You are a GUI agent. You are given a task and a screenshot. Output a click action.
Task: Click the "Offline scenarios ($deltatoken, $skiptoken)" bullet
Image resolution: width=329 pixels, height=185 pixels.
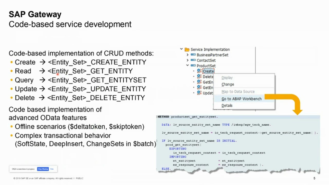pyautogui.click(x=79, y=127)
